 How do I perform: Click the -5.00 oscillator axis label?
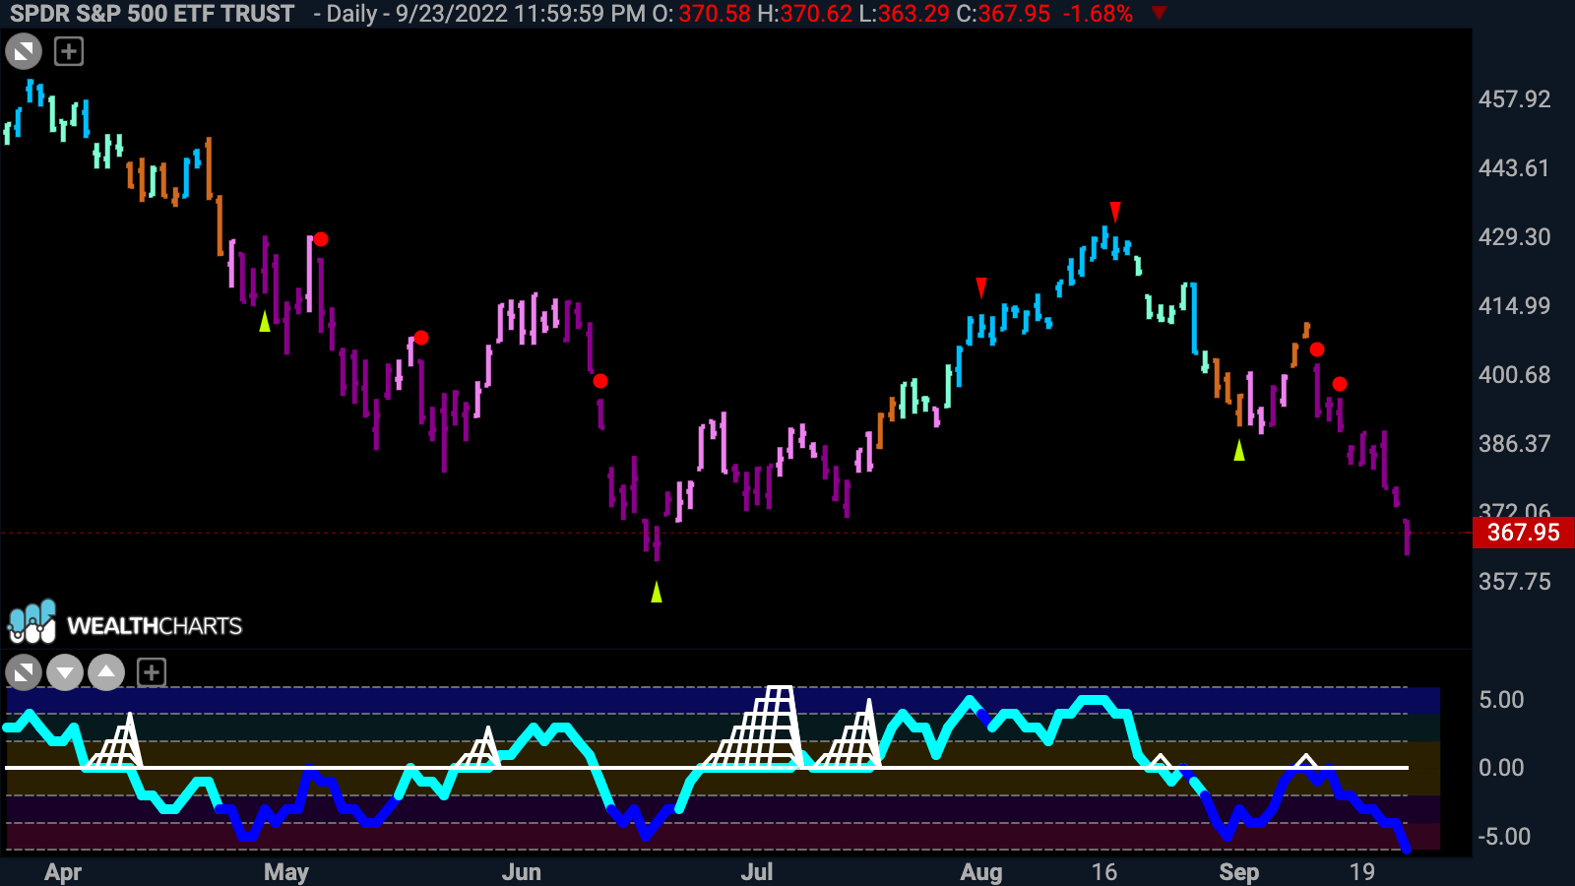pos(1504,837)
